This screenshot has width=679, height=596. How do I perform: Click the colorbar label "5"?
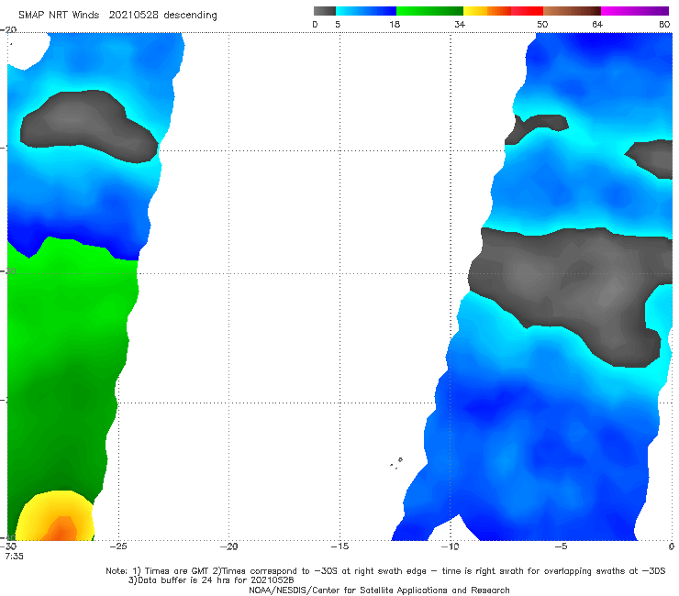pyautogui.click(x=338, y=24)
